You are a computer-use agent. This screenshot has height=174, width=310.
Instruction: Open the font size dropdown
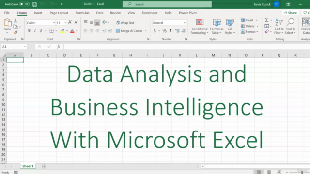[65, 23]
